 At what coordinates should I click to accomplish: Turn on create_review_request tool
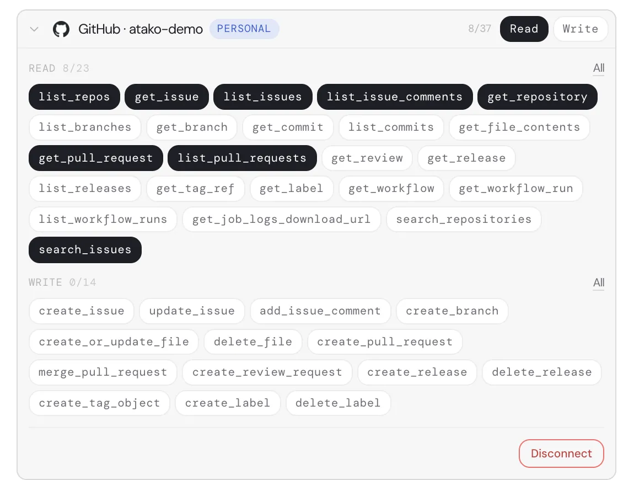pos(267,372)
